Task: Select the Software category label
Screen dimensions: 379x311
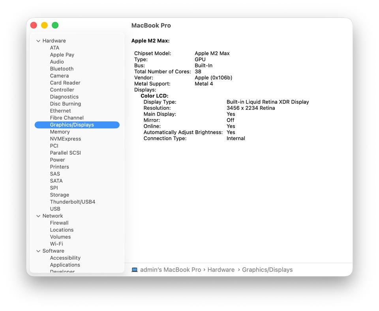Action: (53, 251)
